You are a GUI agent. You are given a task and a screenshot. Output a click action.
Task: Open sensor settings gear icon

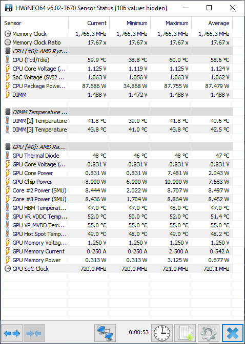tap(208, 333)
